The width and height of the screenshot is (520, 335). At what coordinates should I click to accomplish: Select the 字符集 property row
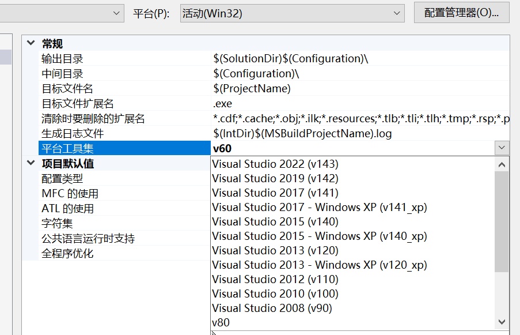tap(124, 223)
